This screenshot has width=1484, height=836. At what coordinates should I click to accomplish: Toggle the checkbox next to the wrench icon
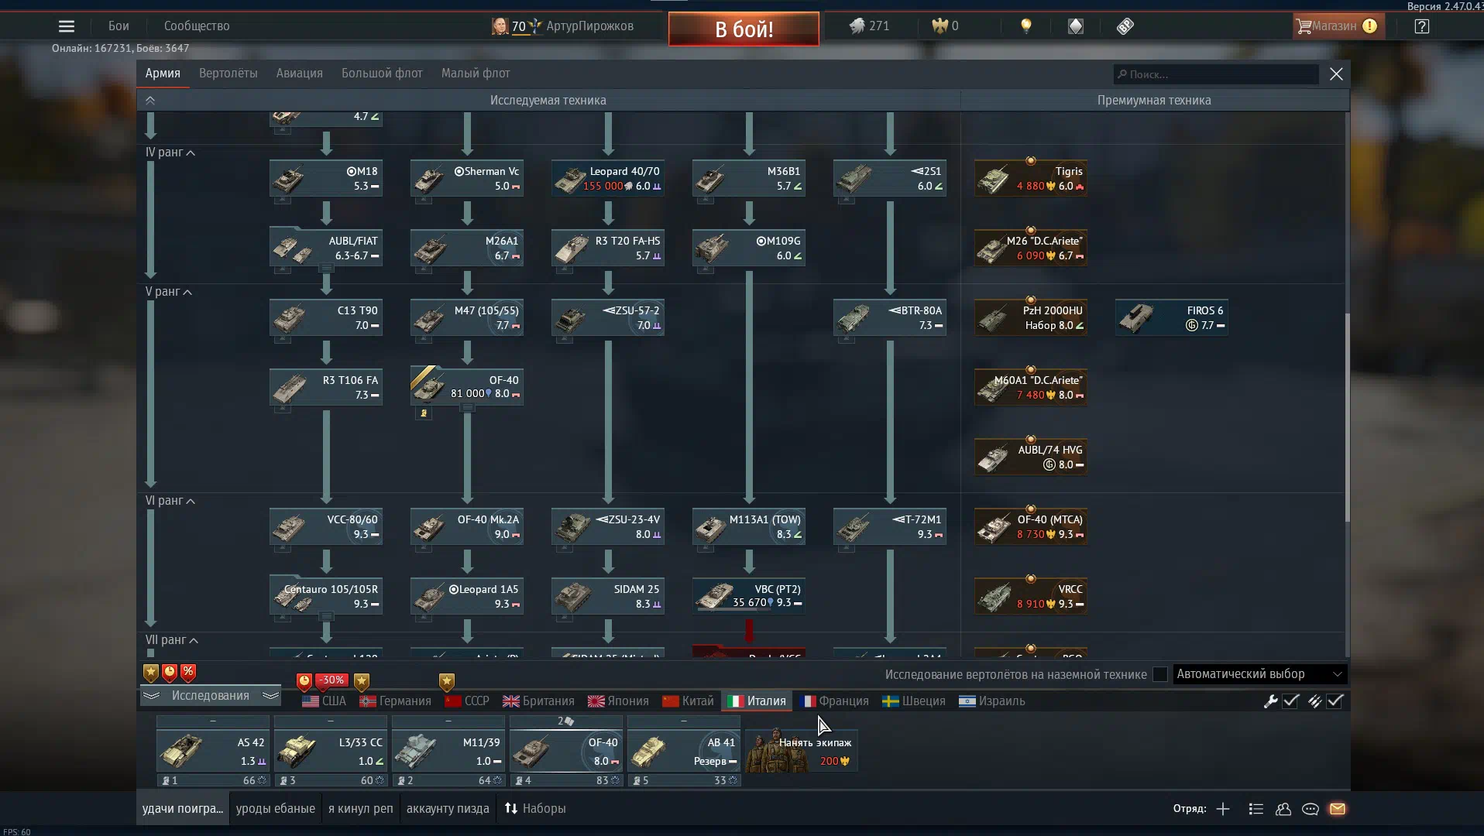[1290, 701]
